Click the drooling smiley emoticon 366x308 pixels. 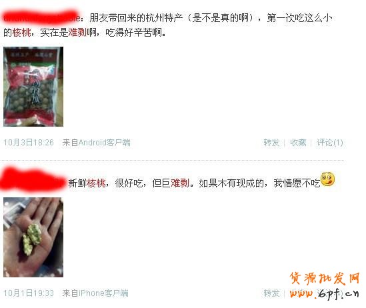click(x=328, y=179)
